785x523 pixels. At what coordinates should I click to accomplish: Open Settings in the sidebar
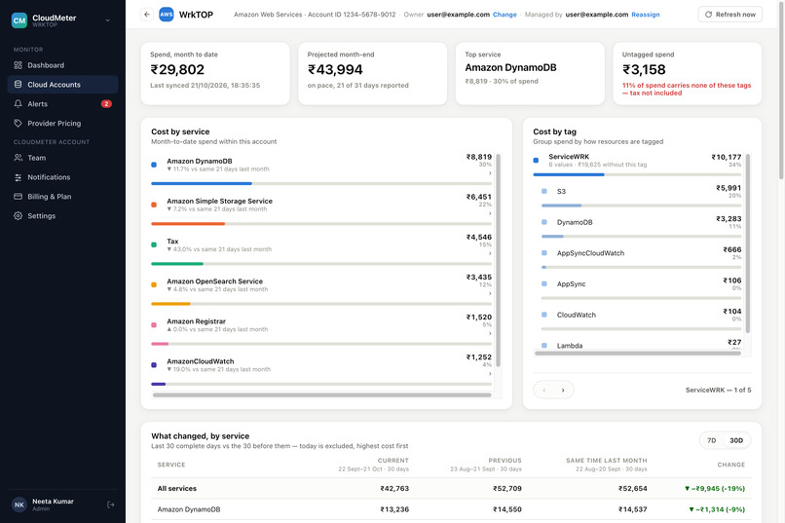click(x=62, y=215)
